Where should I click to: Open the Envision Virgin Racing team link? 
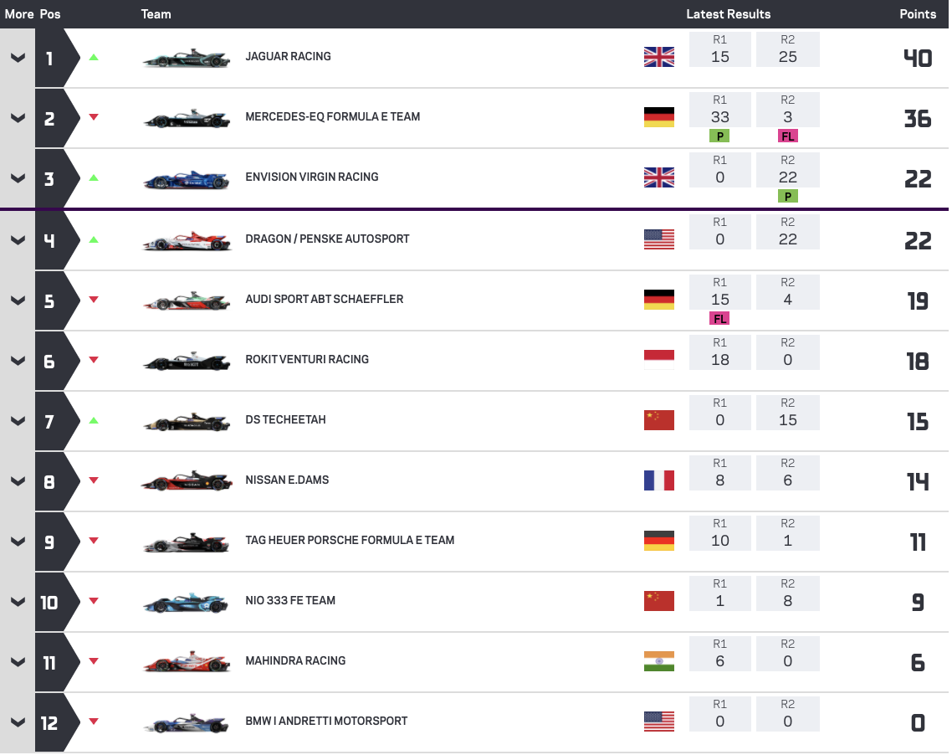[311, 177]
